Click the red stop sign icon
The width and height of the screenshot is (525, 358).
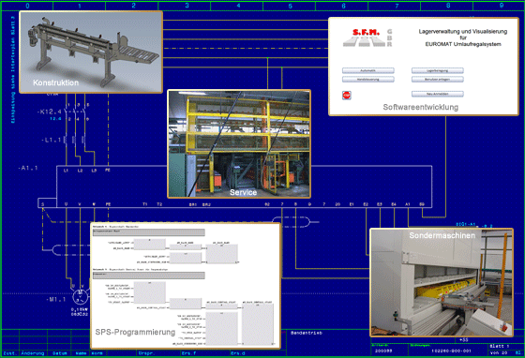[347, 96]
